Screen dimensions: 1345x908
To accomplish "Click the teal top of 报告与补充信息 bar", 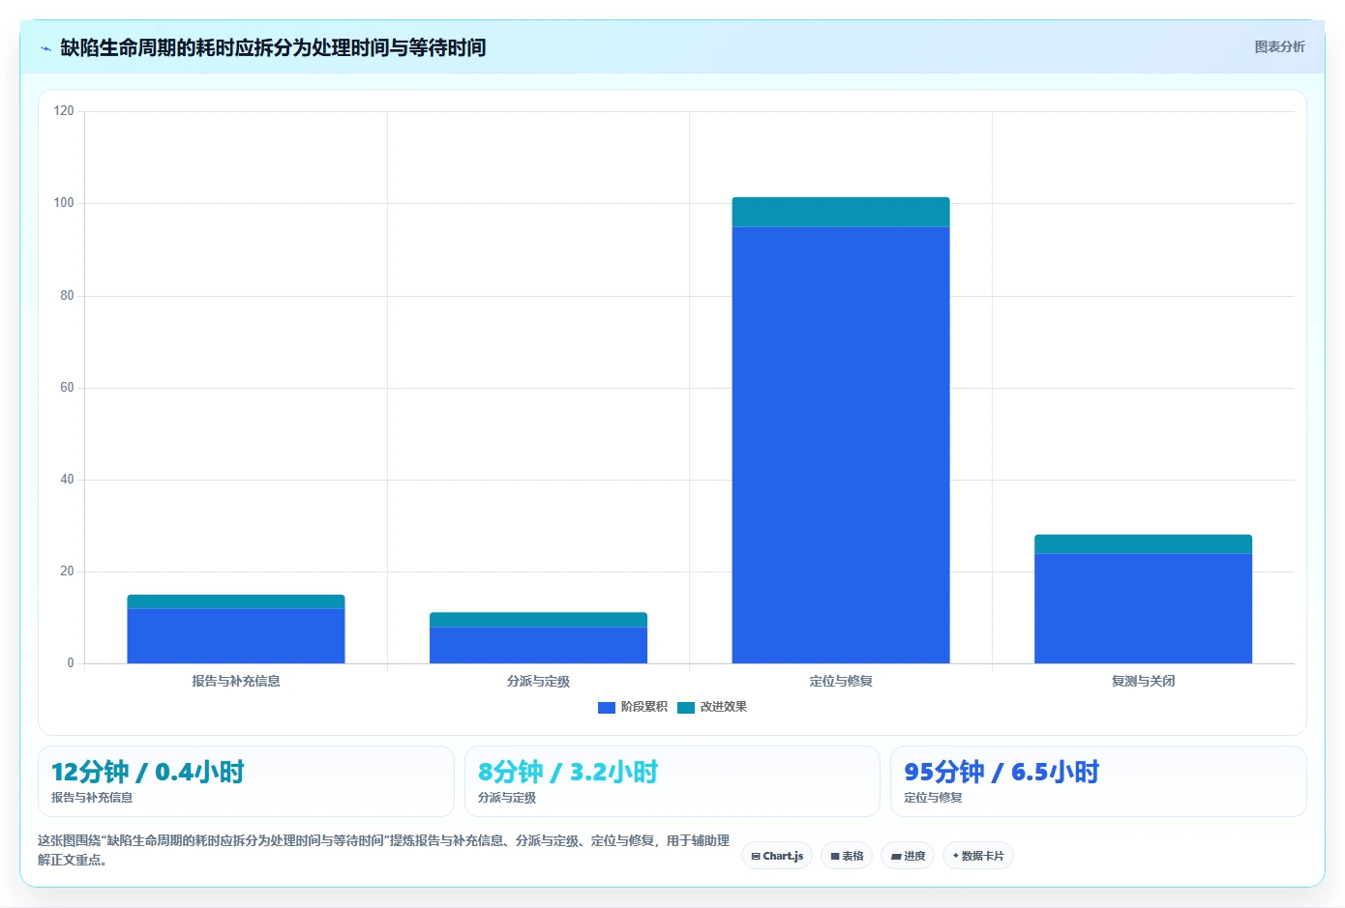I will coord(236,601).
